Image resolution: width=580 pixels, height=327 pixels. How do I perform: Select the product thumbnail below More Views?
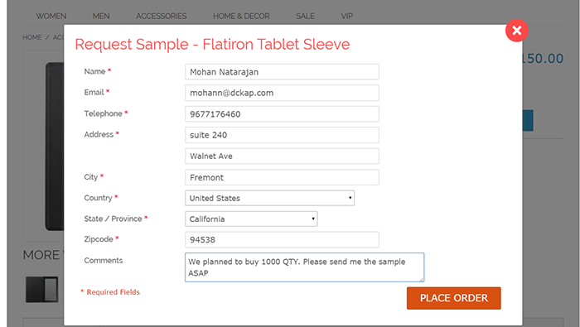pyautogui.click(x=41, y=289)
